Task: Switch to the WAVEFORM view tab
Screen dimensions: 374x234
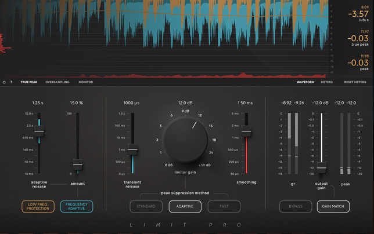Action: [x=305, y=82]
